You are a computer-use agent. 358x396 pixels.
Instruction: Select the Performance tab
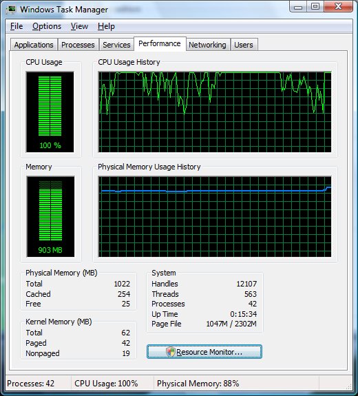160,43
